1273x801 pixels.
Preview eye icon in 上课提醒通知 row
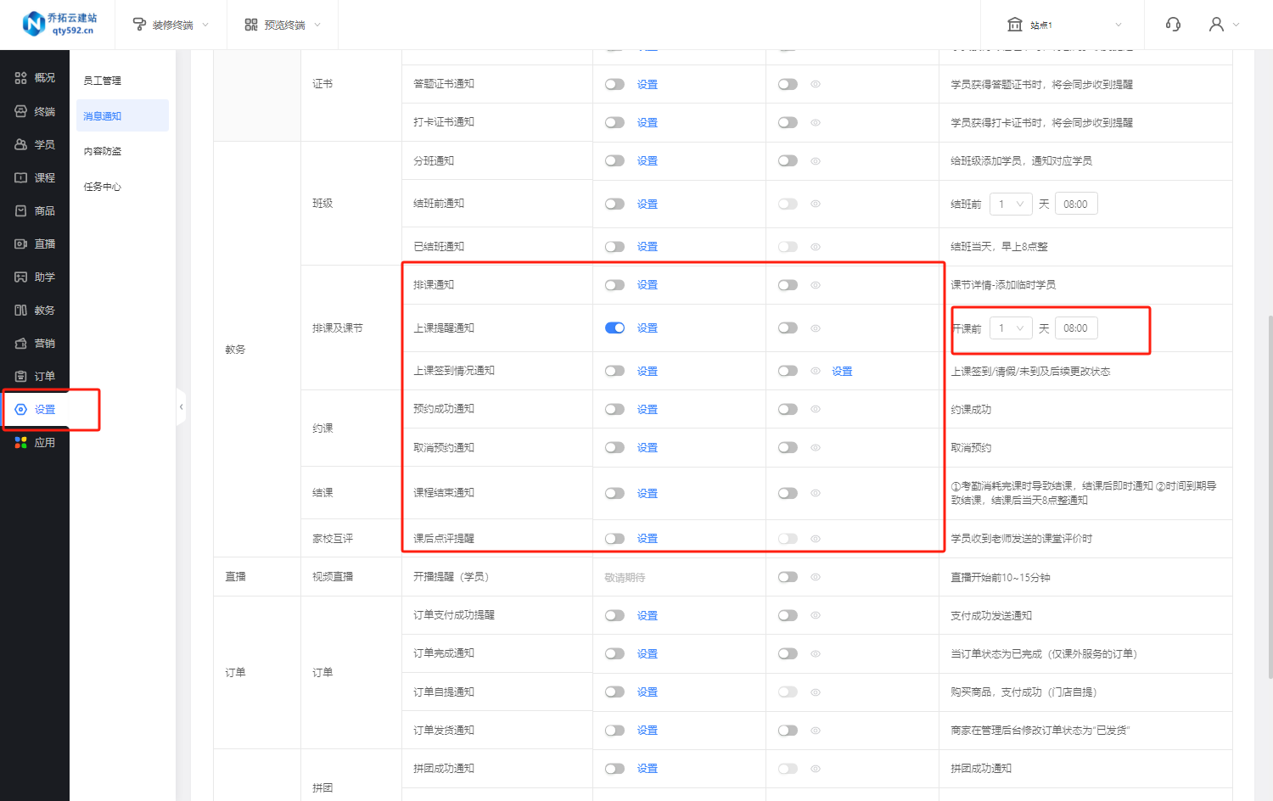(x=816, y=328)
